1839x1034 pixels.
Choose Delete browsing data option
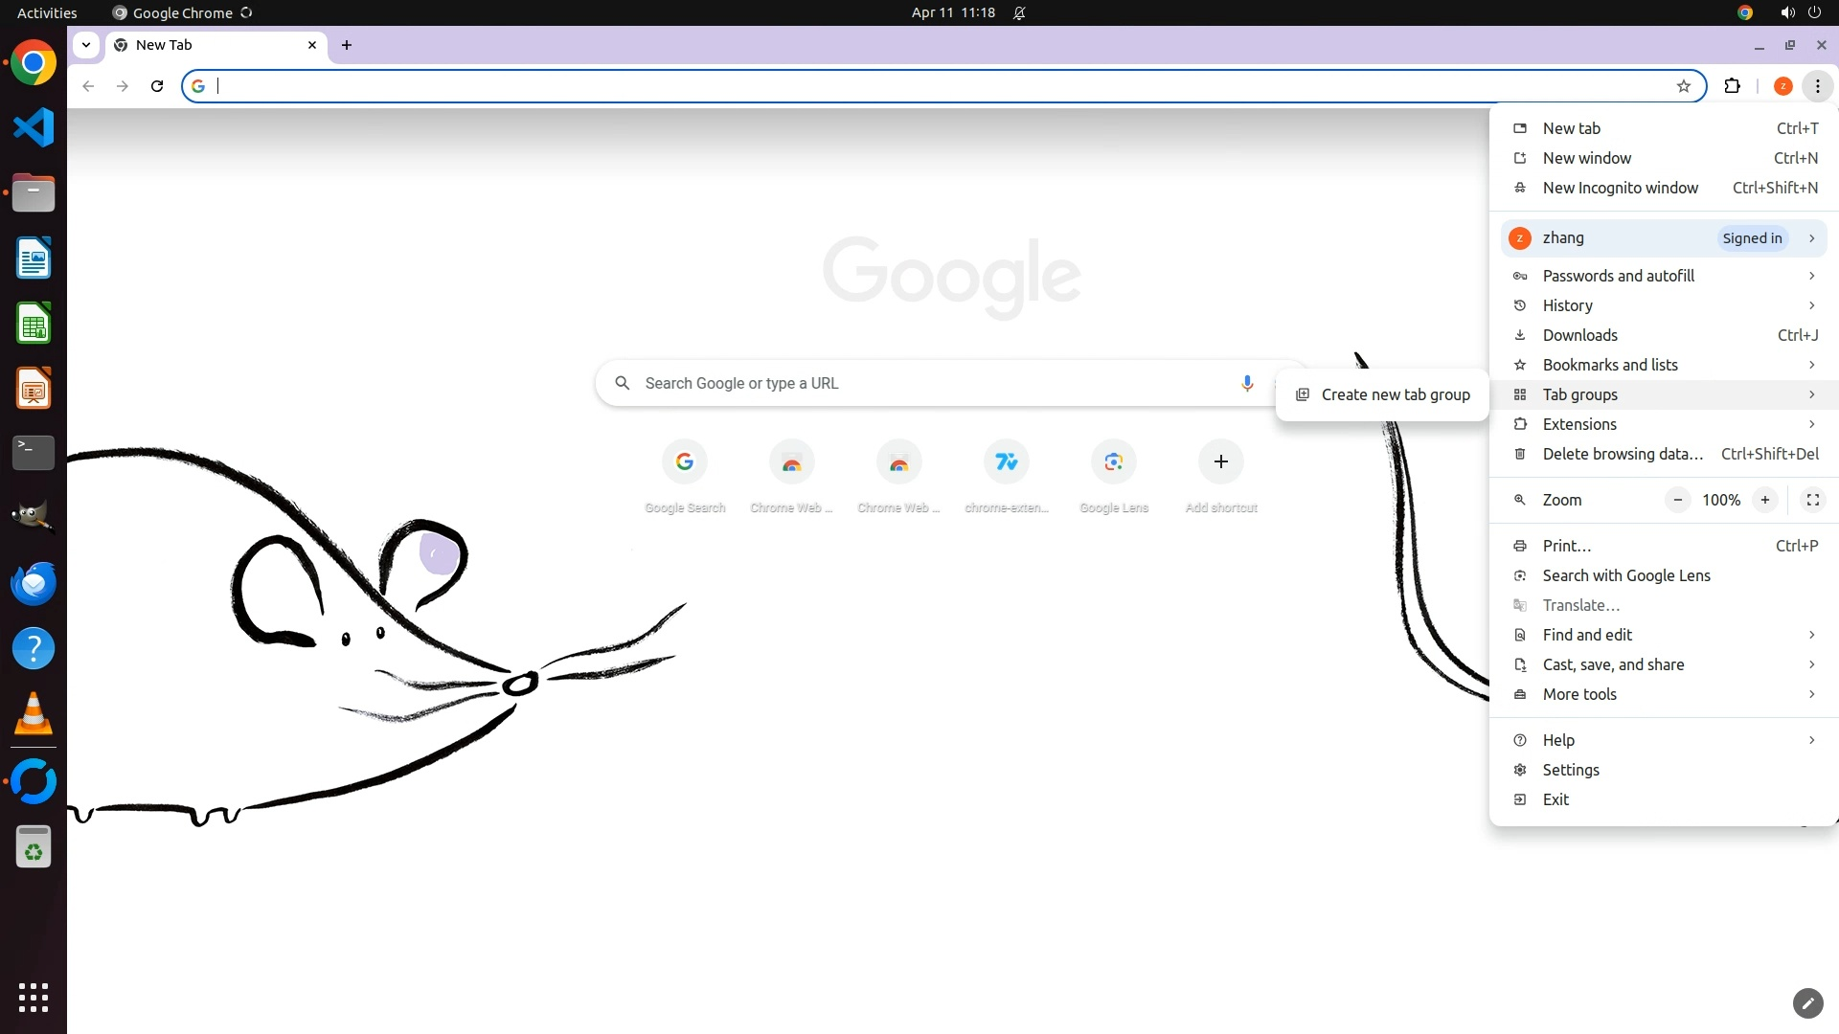[x=1622, y=454]
